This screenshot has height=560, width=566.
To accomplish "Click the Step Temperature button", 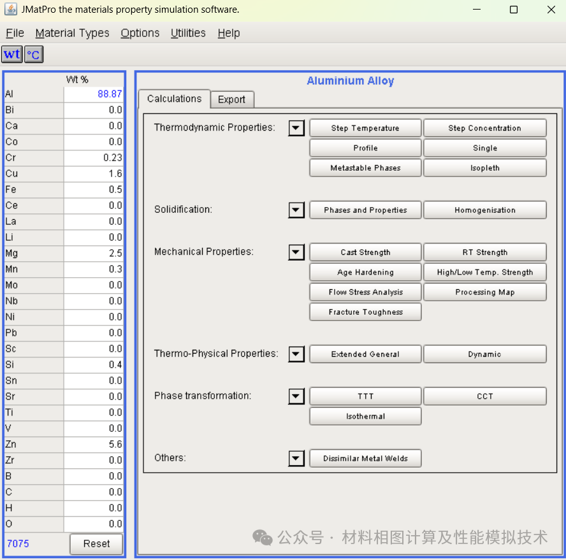I will coord(365,128).
